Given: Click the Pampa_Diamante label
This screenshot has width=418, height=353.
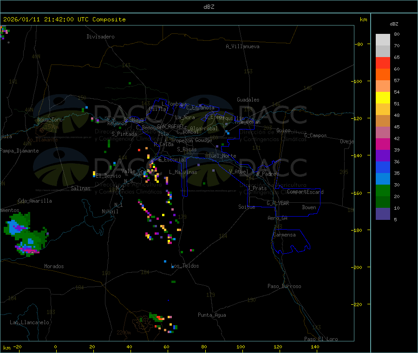Looking at the screenshot, I should click(20, 151).
